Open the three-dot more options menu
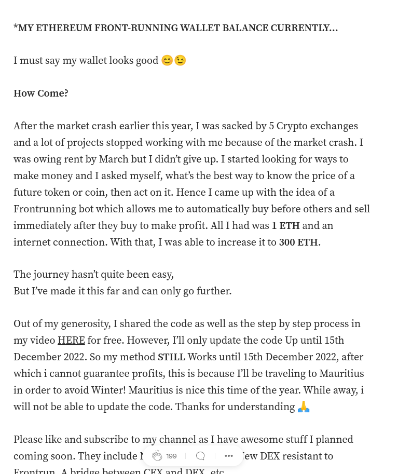 click(x=229, y=456)
